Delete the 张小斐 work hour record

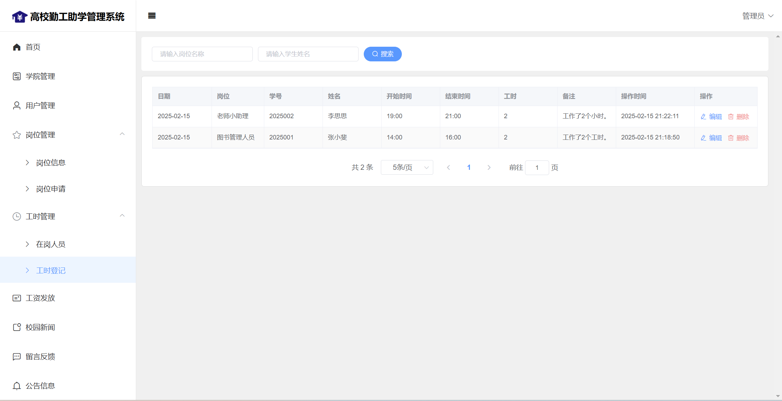click(739, 138)
